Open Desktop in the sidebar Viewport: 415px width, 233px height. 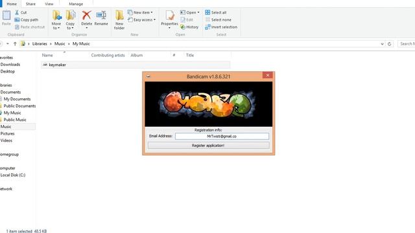click(8, 71)
